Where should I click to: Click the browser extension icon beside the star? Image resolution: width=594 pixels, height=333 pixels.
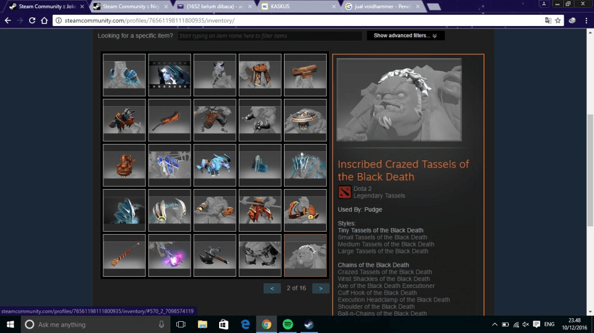coord(572,20)
